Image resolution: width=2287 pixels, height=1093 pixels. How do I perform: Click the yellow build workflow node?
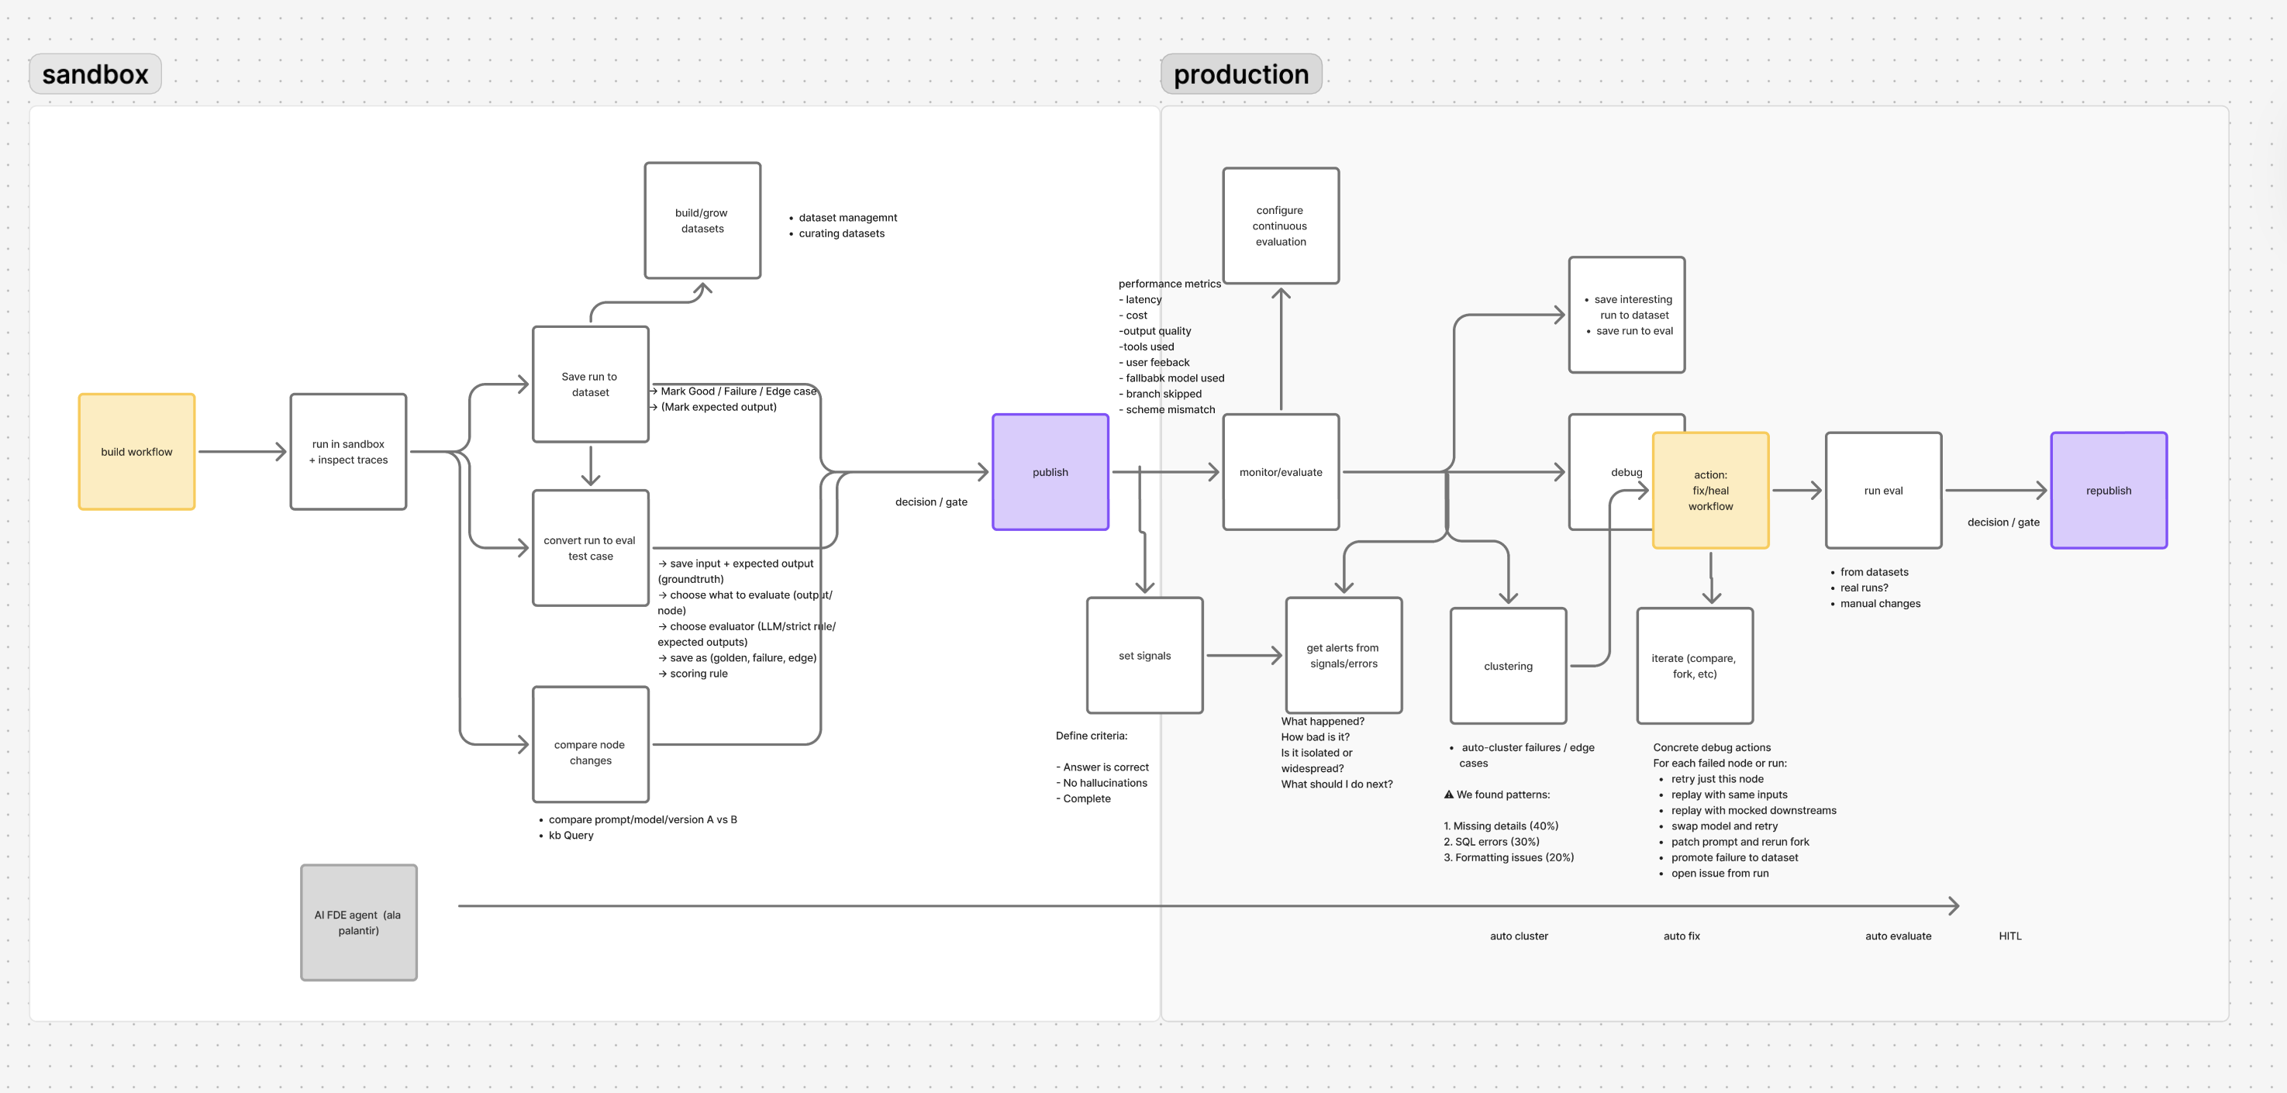[x=136, y=452]
